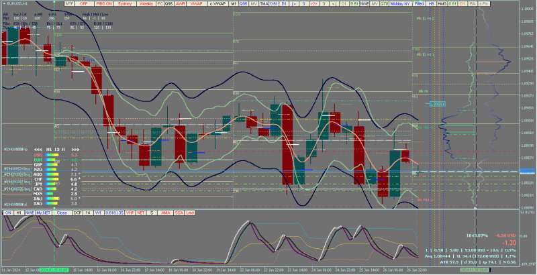Screen dimensions: 537x275
Task: Select the M1 timeframe button
Action: tap(234, 4)
